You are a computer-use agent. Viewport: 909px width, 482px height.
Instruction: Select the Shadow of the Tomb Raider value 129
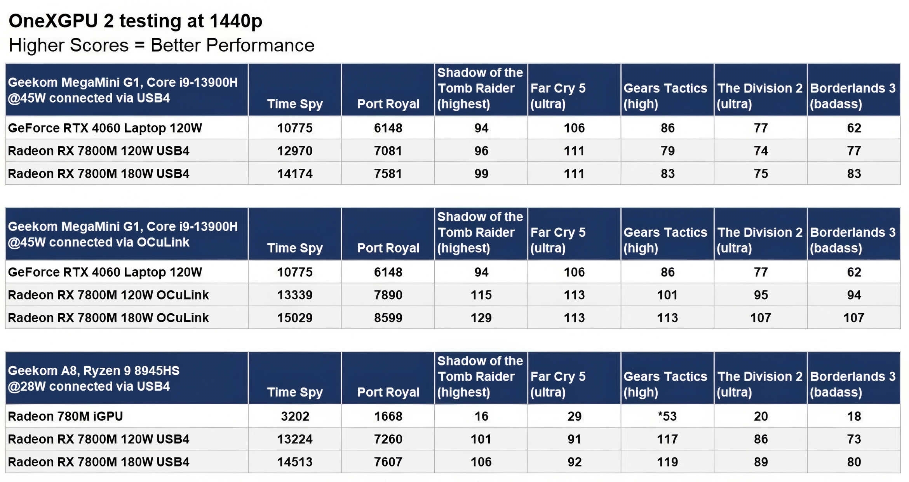click(481, 318)
